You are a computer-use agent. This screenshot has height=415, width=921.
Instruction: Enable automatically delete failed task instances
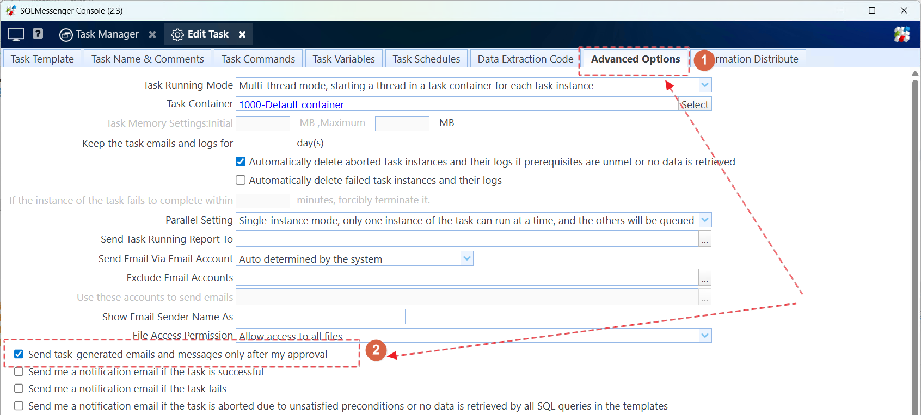[x=241, y=180]
